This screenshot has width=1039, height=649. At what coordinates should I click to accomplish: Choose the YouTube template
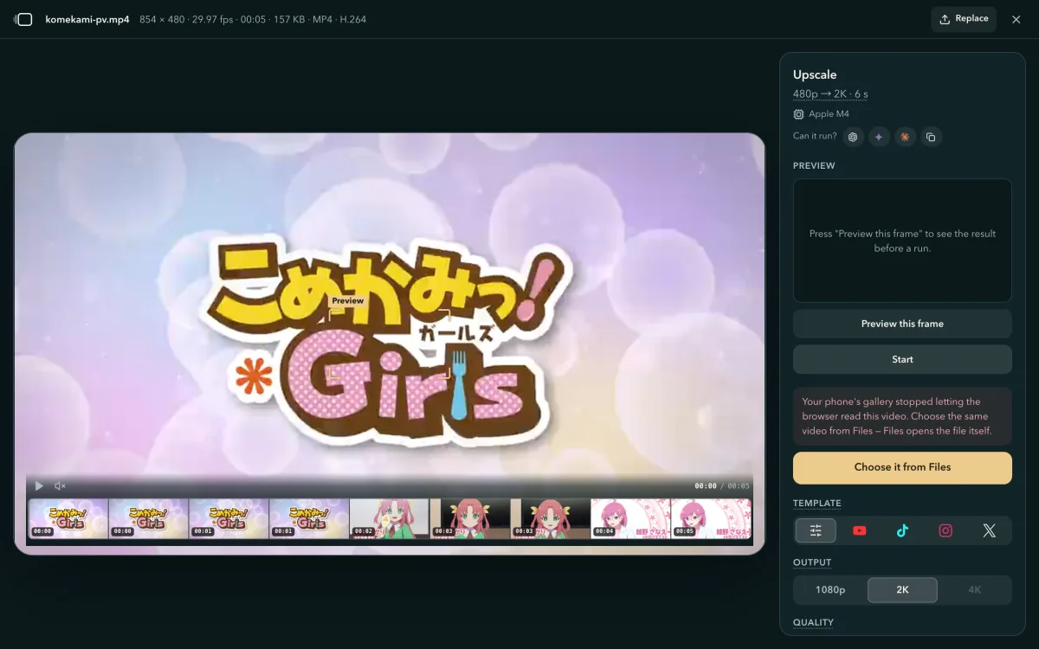tap(859, 530)
